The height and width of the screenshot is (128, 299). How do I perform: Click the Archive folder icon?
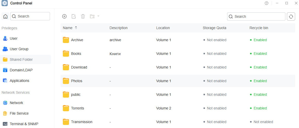point(66,40)
